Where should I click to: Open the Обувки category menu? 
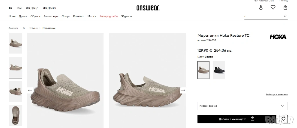(35, 16)
